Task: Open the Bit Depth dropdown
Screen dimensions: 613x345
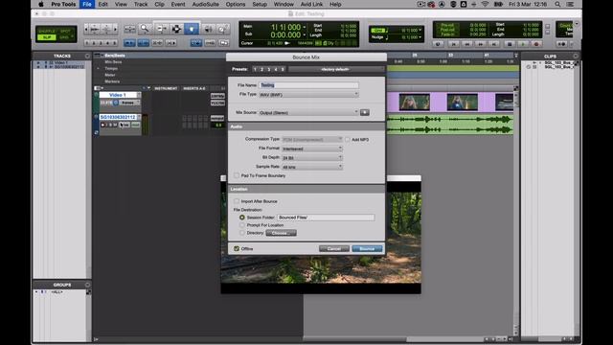Action: 312,157
